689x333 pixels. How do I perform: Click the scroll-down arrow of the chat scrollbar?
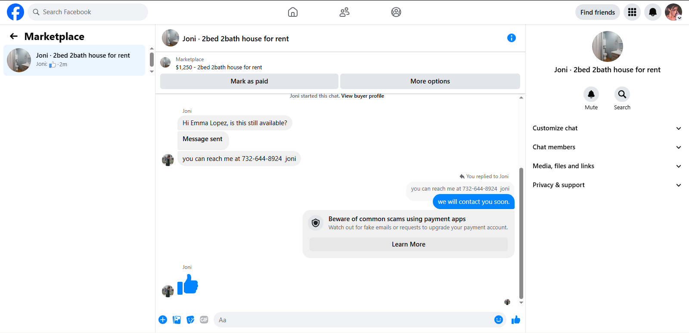pyautogui.click(x=521, y=303)
